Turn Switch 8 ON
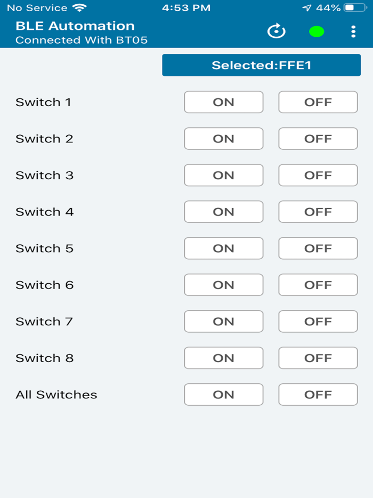The width and height of the screenshot is (373, 498). (223, 358)
